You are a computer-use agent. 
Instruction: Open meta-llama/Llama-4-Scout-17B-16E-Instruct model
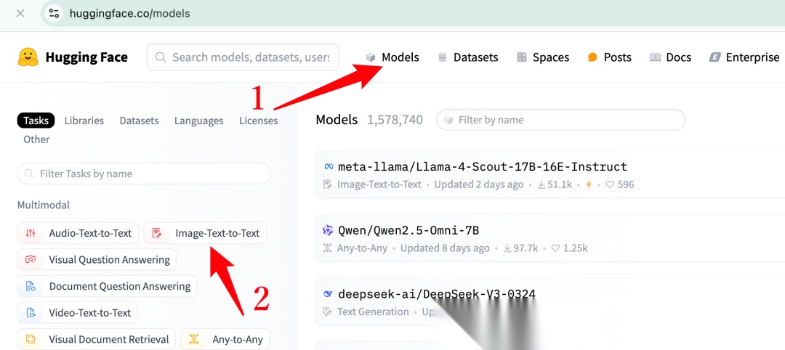tap(483, 166)
